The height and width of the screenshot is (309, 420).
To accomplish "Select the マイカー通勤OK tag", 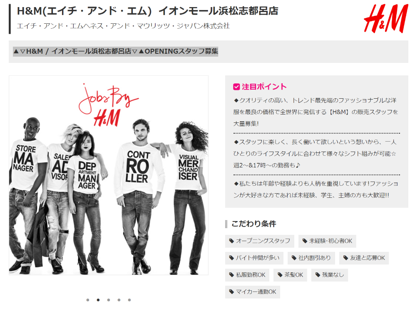I will point(253,292).
